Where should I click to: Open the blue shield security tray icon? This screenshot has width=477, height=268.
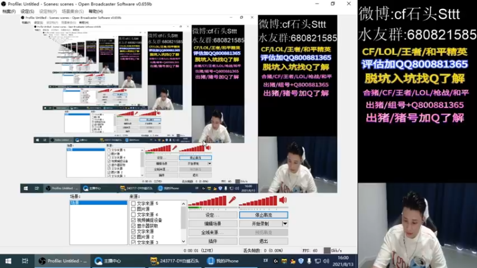point(301,261)
